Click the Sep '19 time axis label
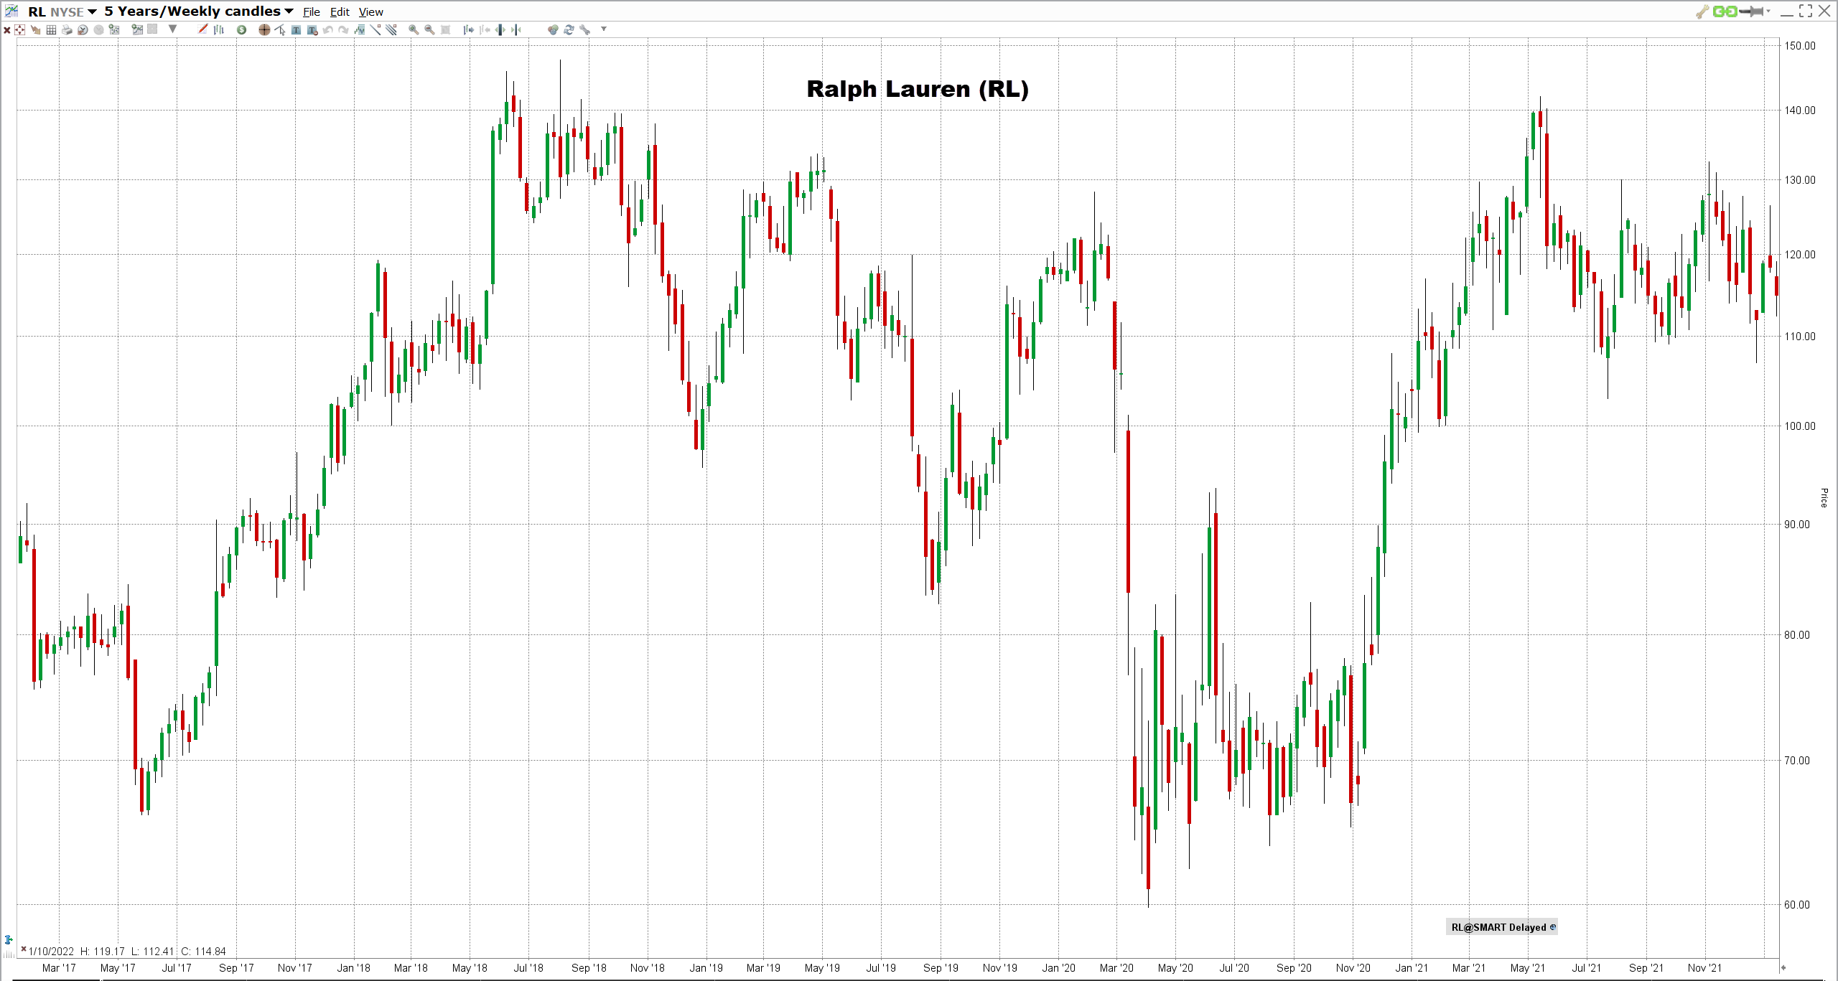Image resolution: width=1838 pixels, height=981 pixels. coord(941,968)
